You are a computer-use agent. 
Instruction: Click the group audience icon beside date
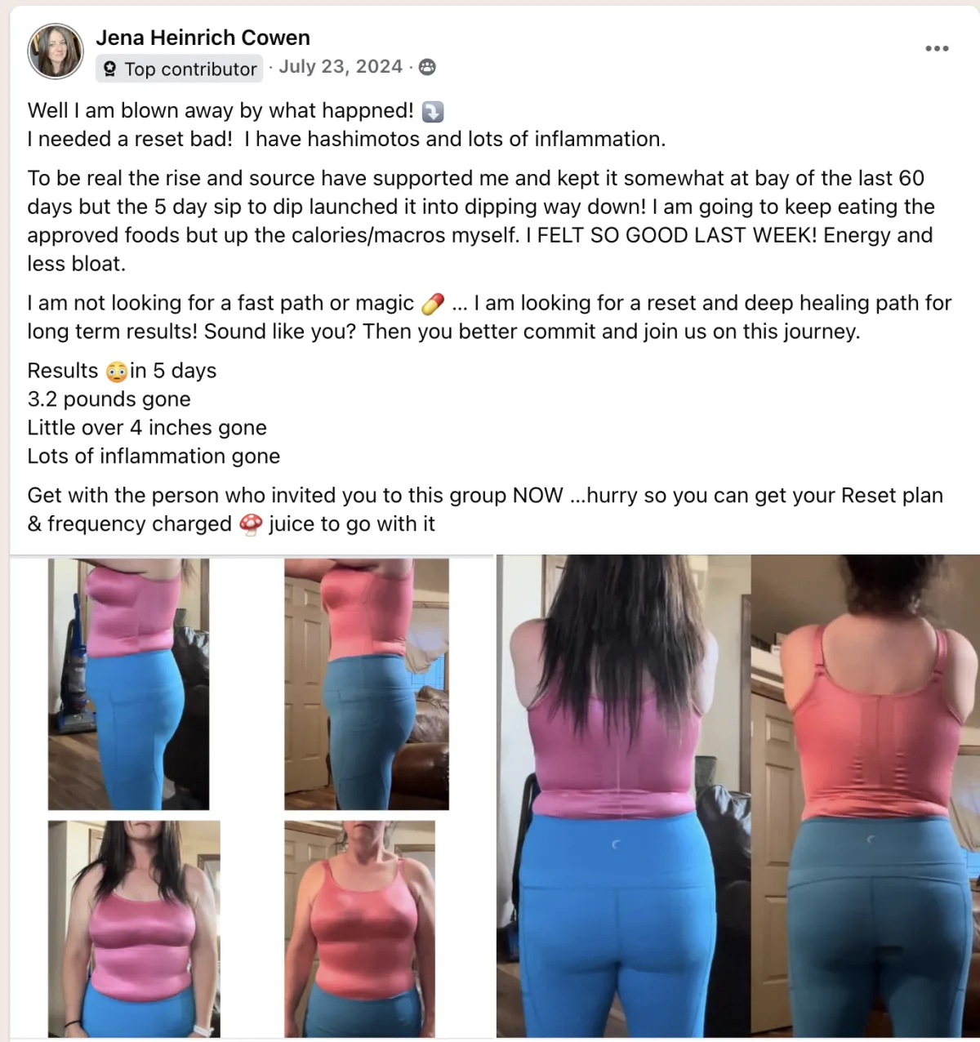(x=427, y=67)
